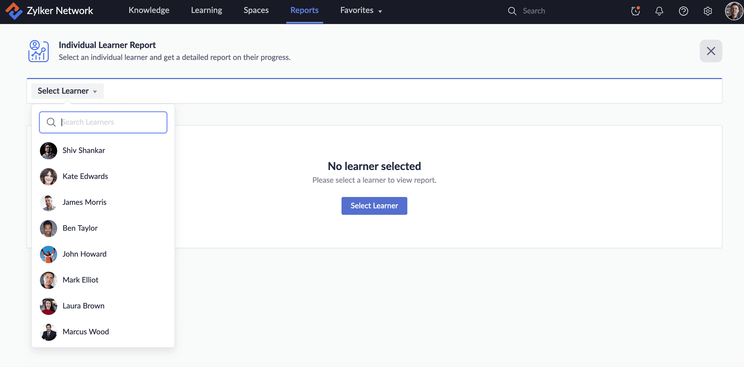Go to the Knowledge tab
This screenshot has width=744, height=367.
pos(149,11)
